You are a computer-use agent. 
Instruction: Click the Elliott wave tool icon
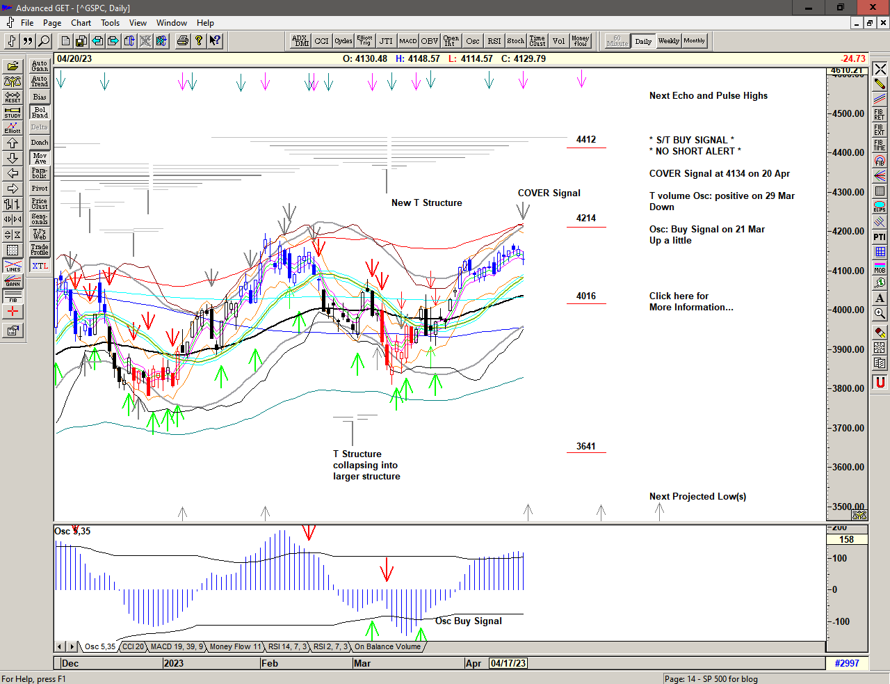[13, 127]
